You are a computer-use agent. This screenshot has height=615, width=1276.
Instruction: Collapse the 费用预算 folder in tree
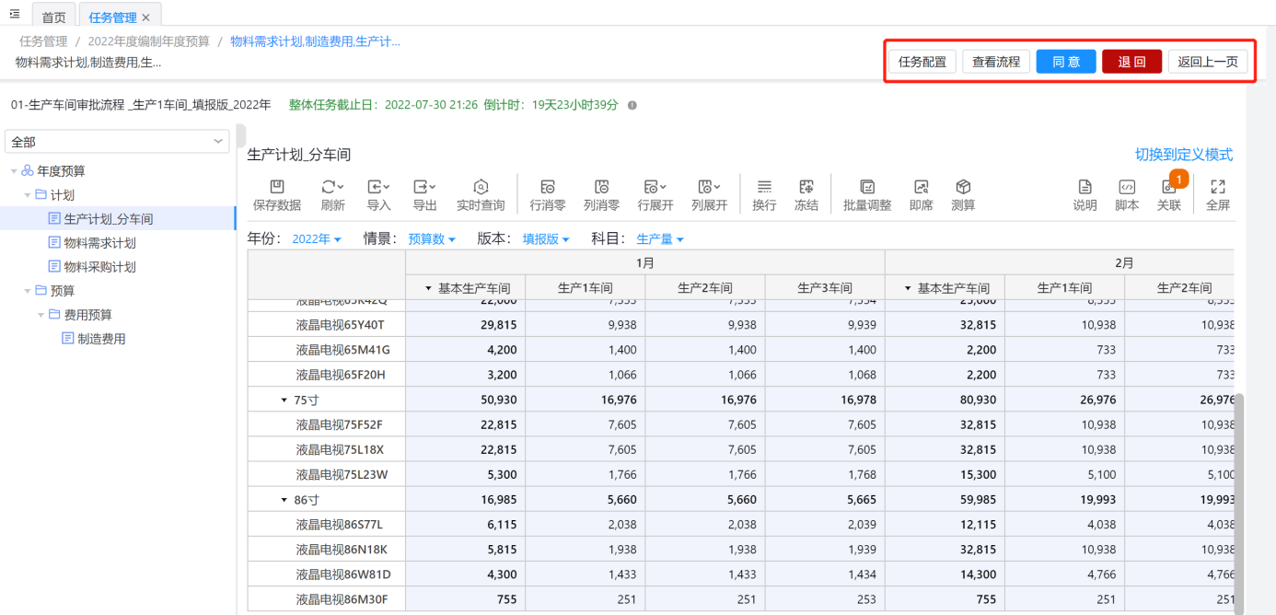41,315
